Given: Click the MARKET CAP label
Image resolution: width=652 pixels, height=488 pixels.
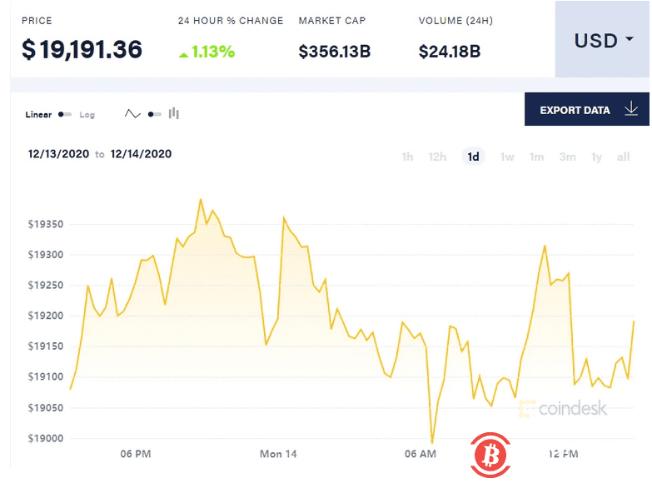Looking at the screenshot, I should point(332,21).
